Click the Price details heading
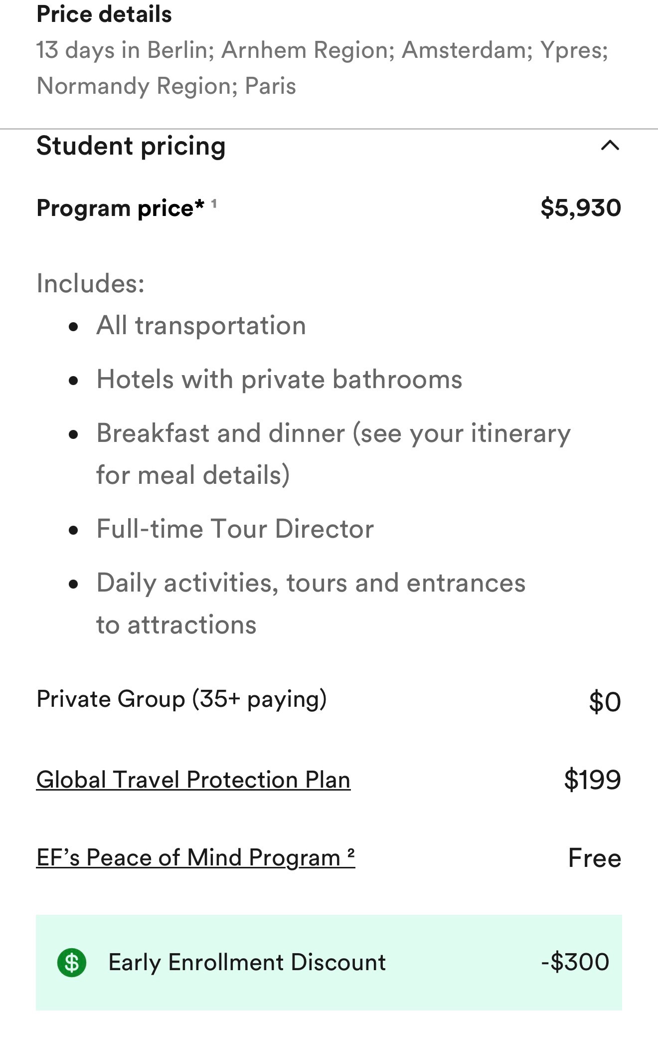658x1038 pixels. tap(104, 14)
